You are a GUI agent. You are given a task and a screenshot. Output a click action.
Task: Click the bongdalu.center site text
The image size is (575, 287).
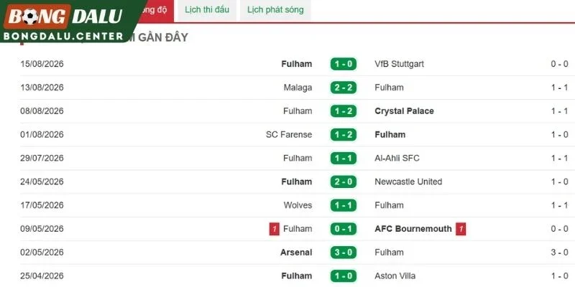[x=63, y=37]
